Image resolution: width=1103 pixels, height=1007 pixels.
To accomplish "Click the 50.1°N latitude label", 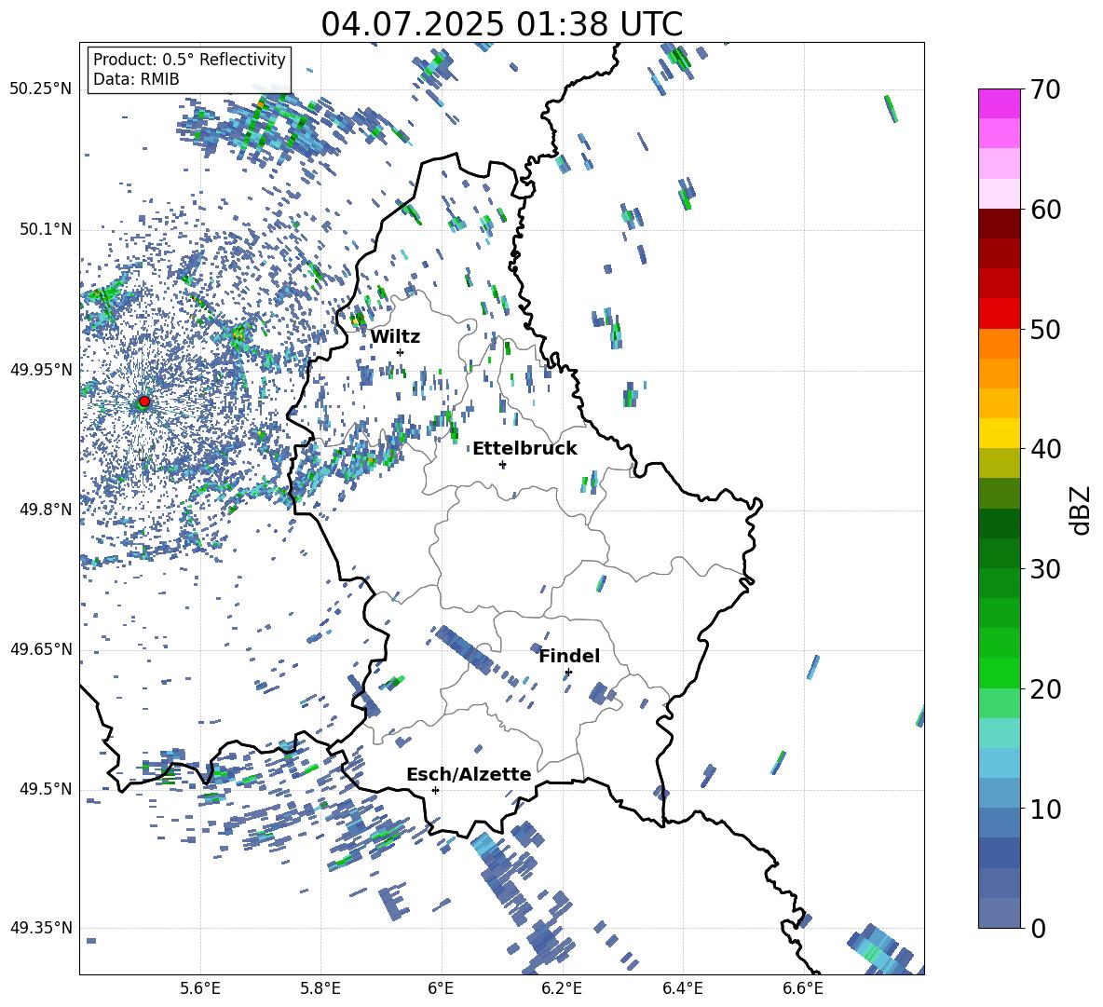I will pos(46,229).
